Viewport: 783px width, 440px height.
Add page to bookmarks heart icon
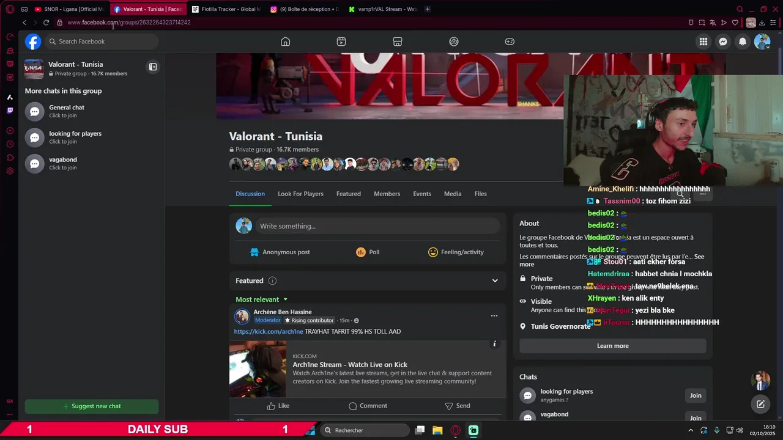click(x=735, y=23)
